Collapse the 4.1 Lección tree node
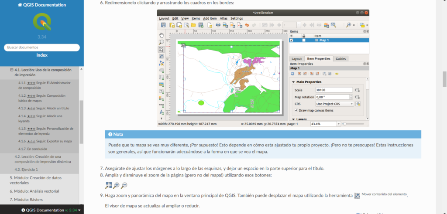Viewport: 447px width, 214px height. click(12, 70)
